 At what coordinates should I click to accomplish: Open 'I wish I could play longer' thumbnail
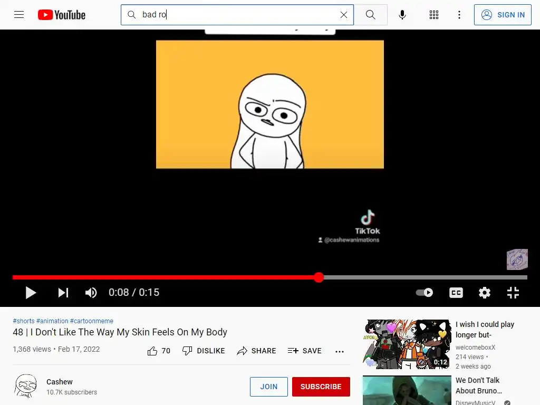click(x=407, y=344)
